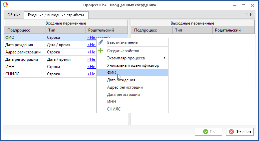Choose ФИО in the context menu
This screenshot has height=141, width=259.
coord(112,73)
